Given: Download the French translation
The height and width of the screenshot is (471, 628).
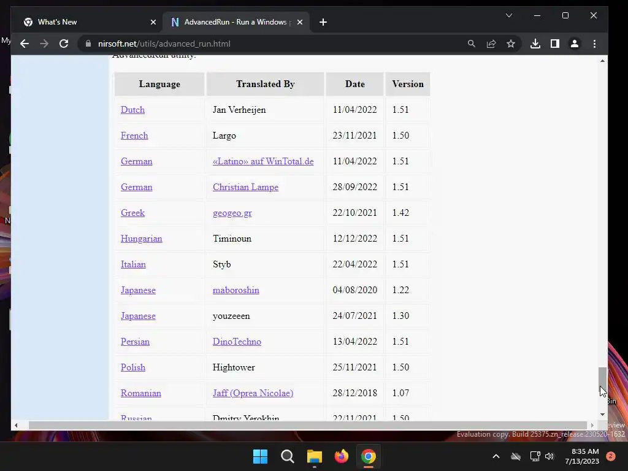Looking at the screenshot, I should click(134, 136).
